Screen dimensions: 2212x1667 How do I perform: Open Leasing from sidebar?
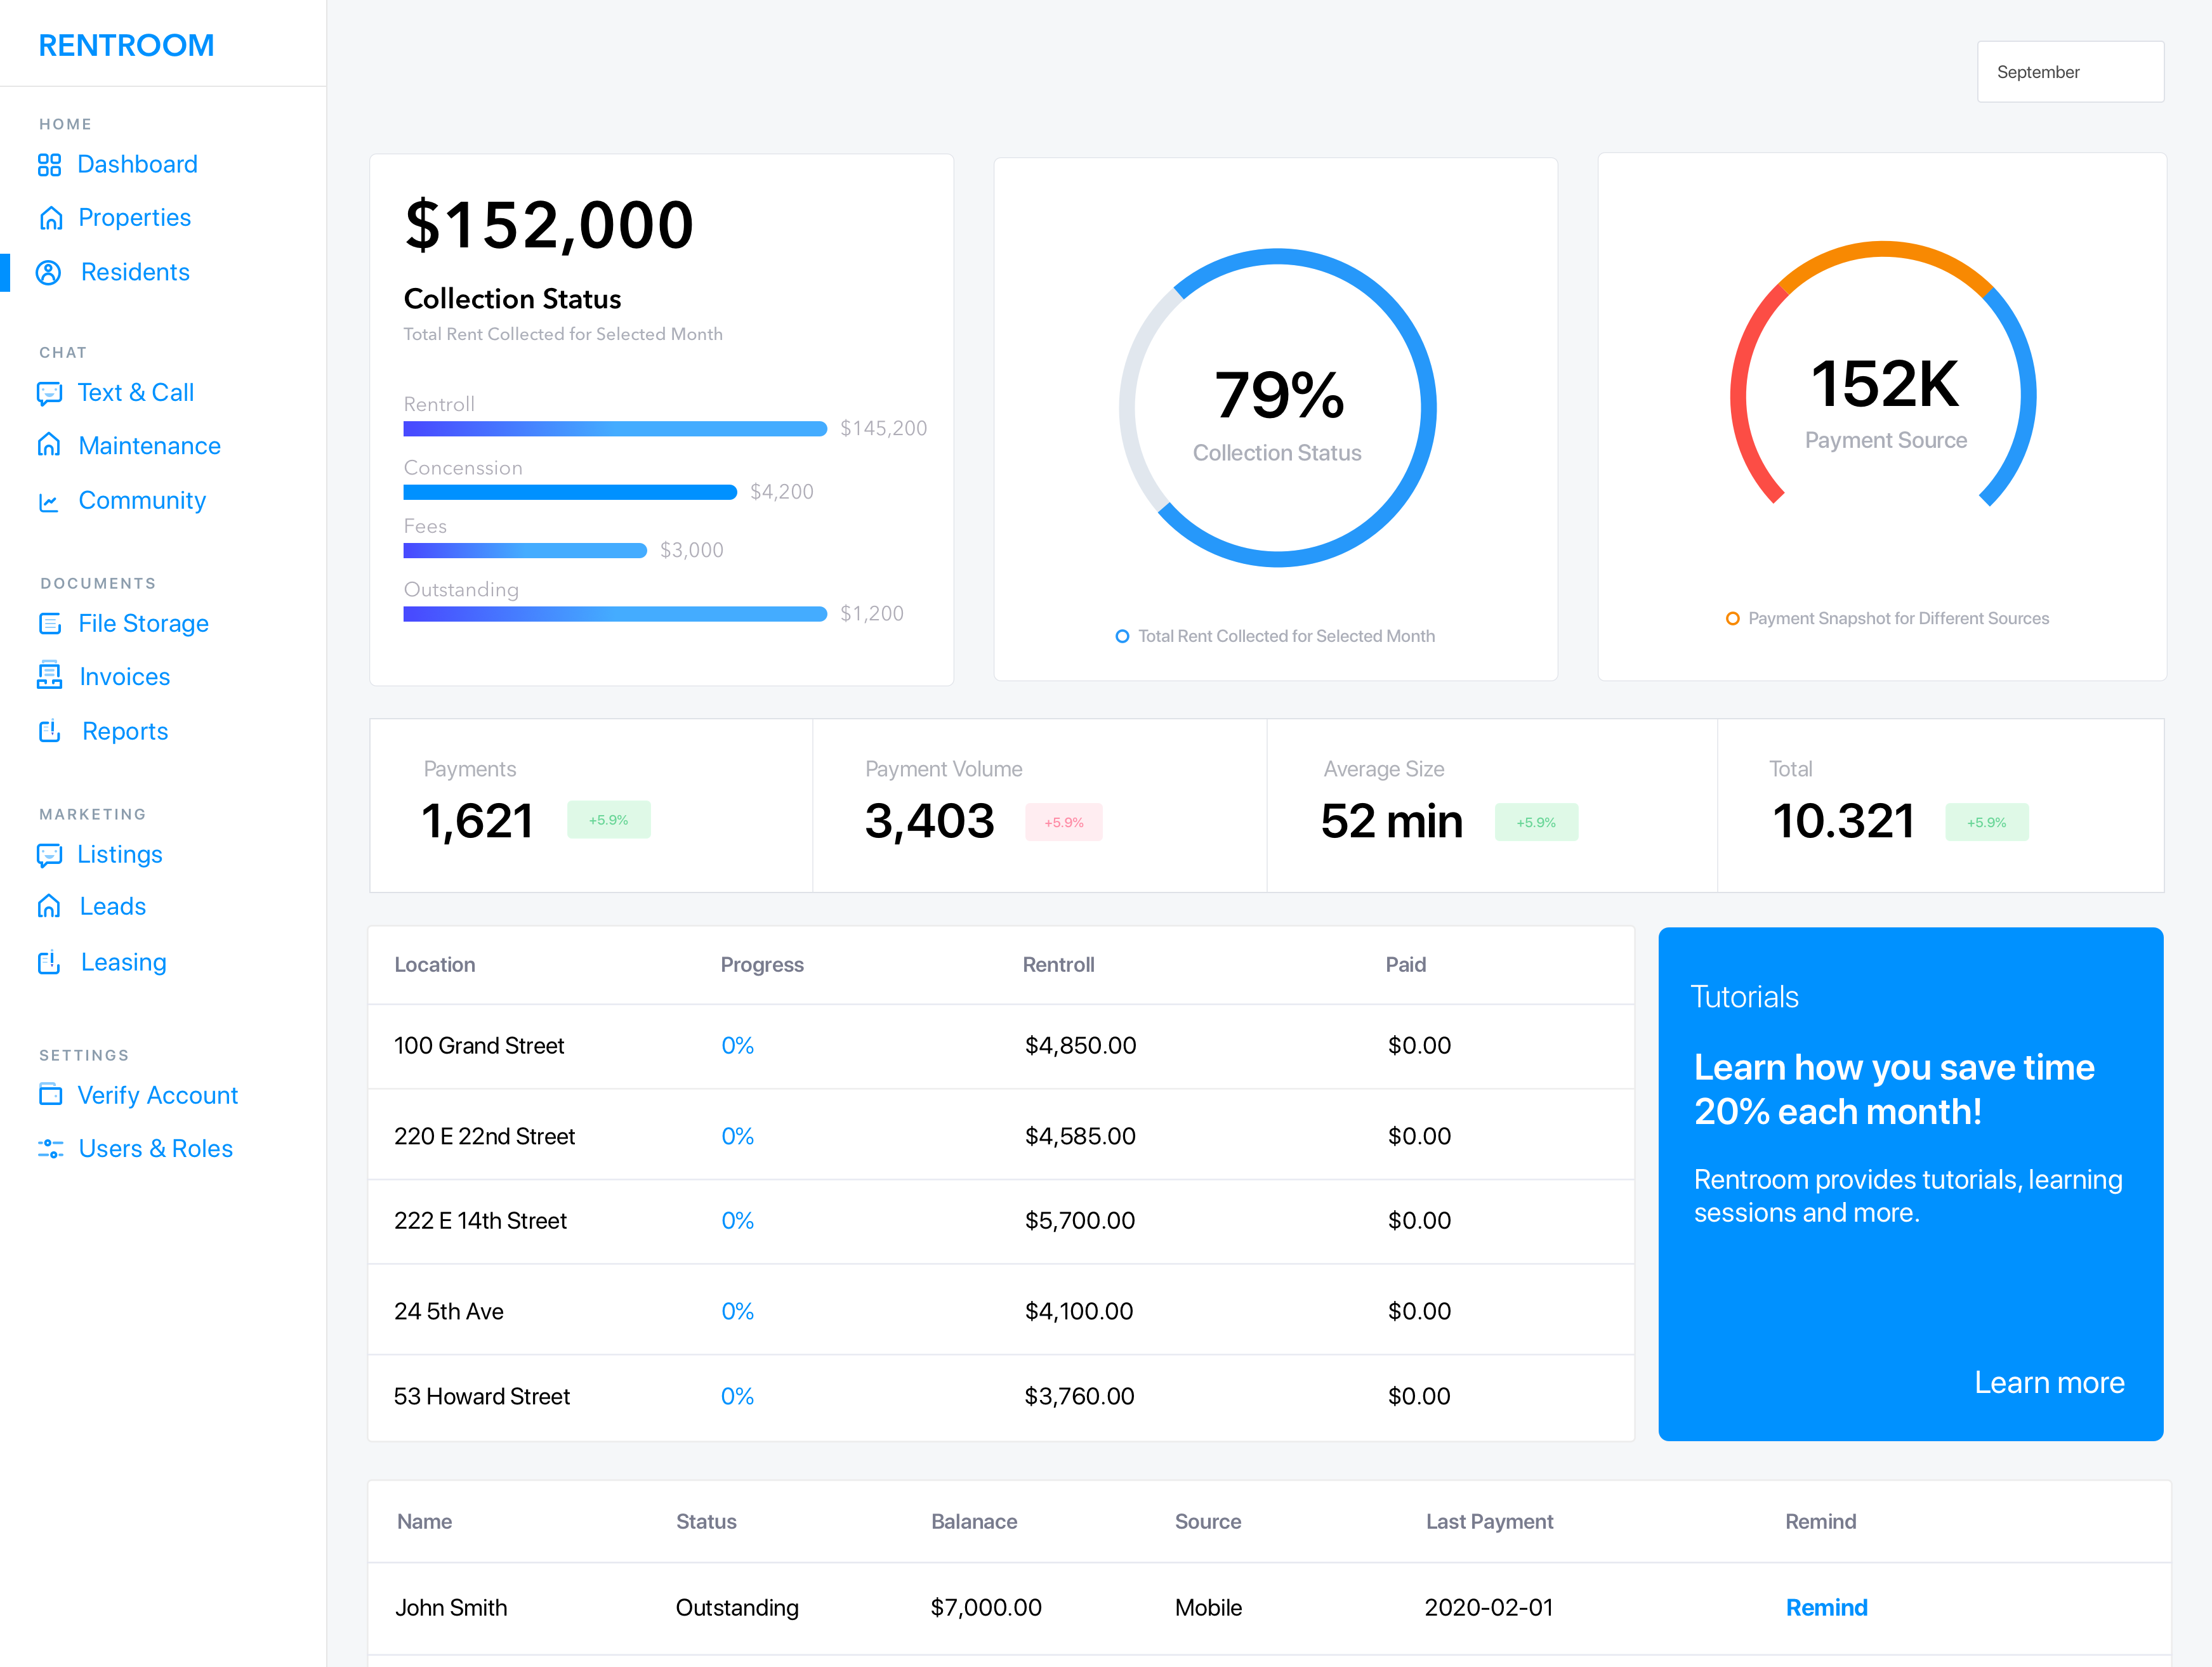click(x=123, y=962)
